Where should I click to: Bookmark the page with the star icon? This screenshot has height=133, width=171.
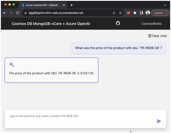click(120, 13)
